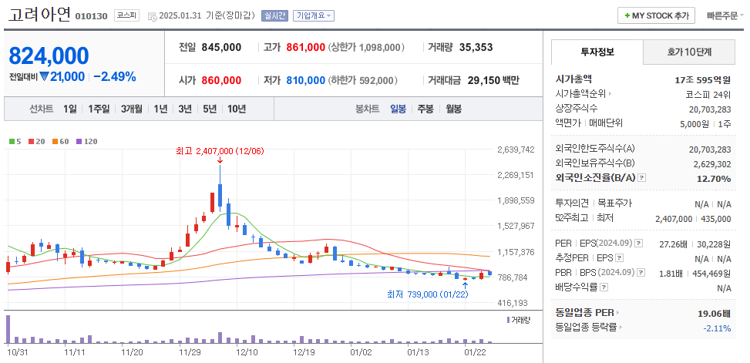Click the green plus icon in MY STOCK 추가
This screenshot has width=750, height=363.
(x=627, y=15)
